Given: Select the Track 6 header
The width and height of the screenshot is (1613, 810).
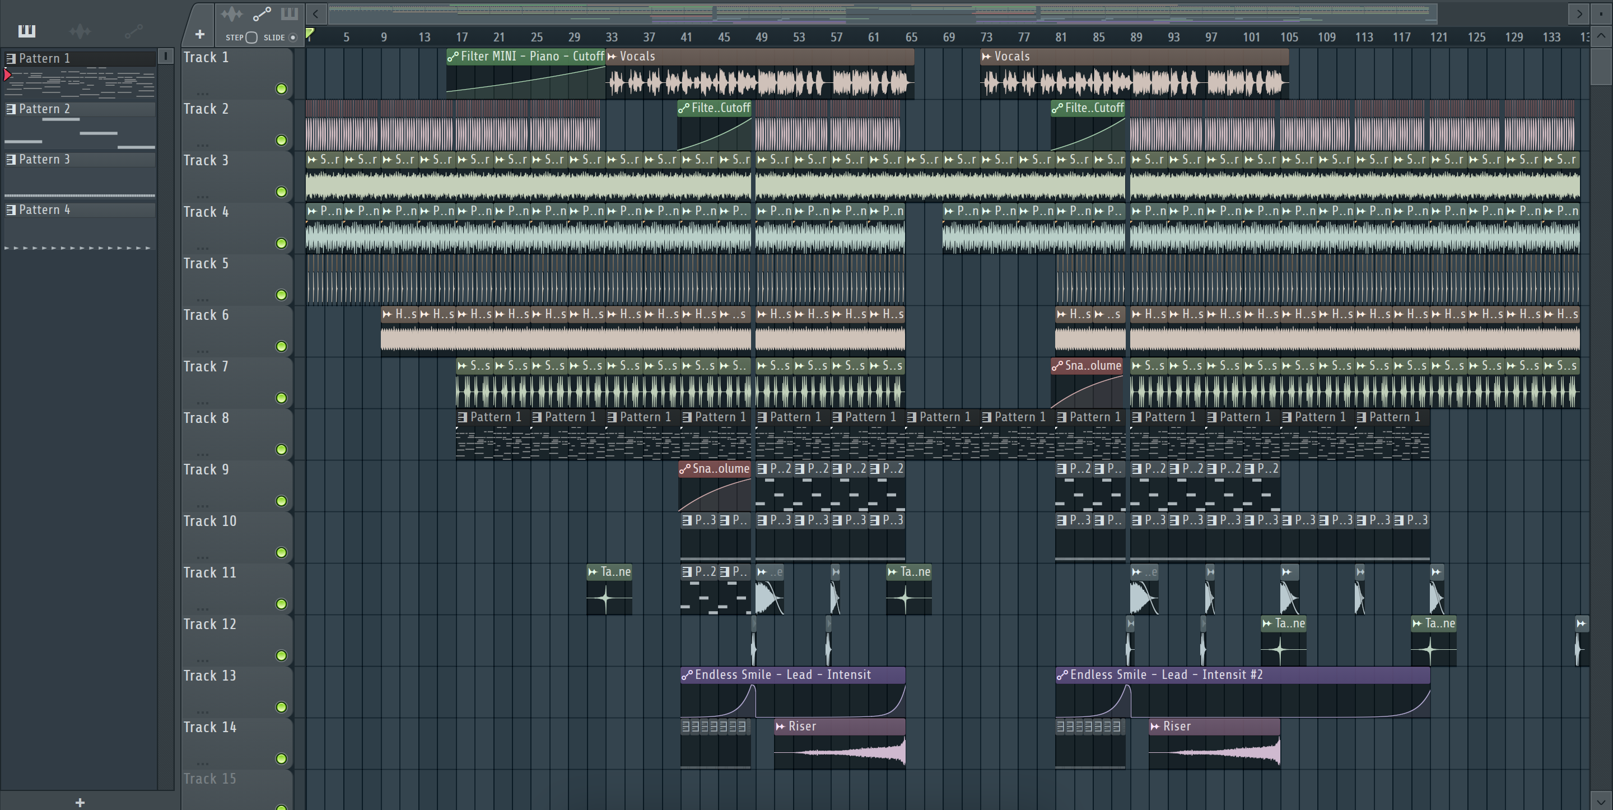Looking at the screenshot, I should [237, 330].
